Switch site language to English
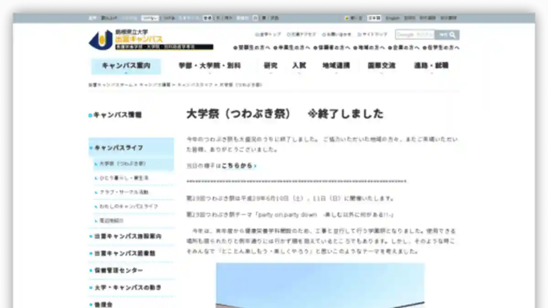Image resolution: width=548 pixels, height=308 pixels. tap(392, 18)
